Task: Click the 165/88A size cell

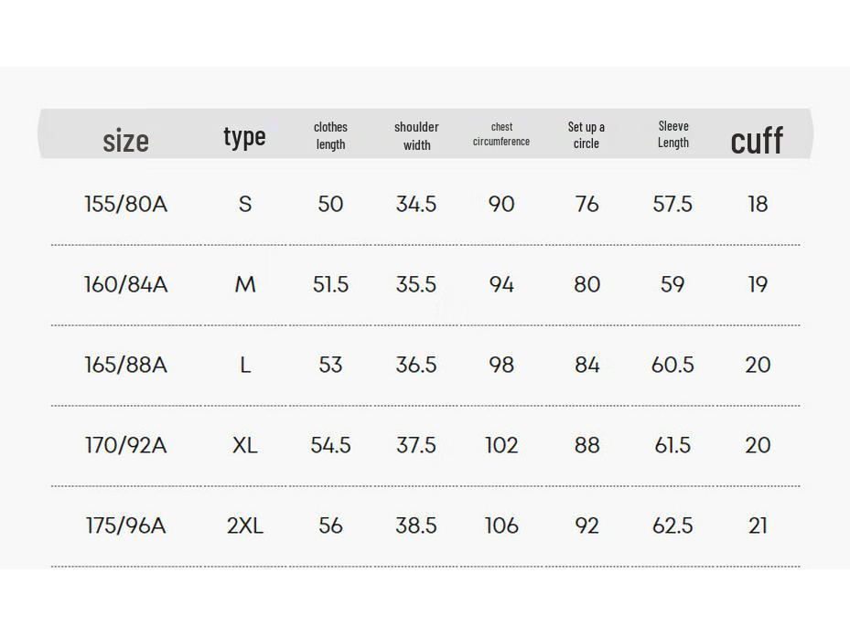Action: point(126,365)
